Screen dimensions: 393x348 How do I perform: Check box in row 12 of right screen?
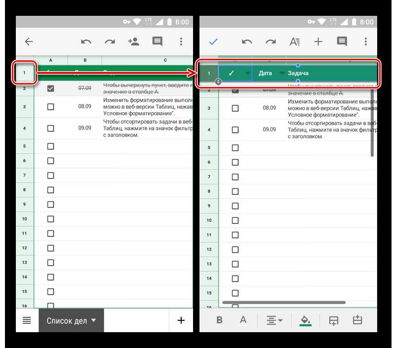point(235,250)
